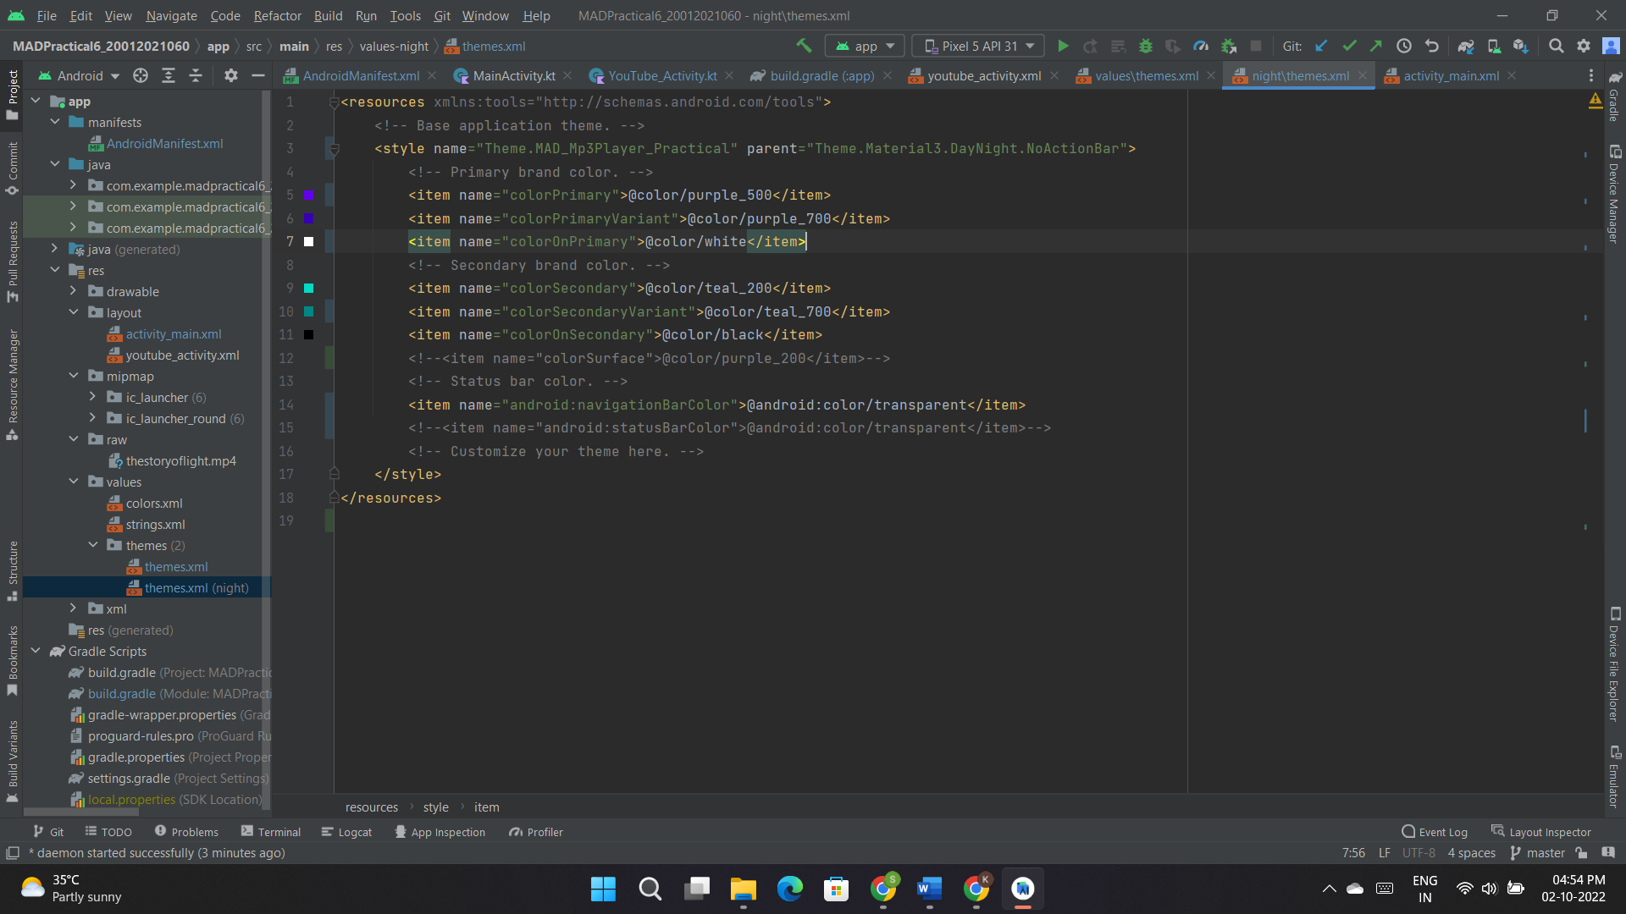Switch to the MainActivity.kt tab

pyautogui.click(x=512, y=75)
